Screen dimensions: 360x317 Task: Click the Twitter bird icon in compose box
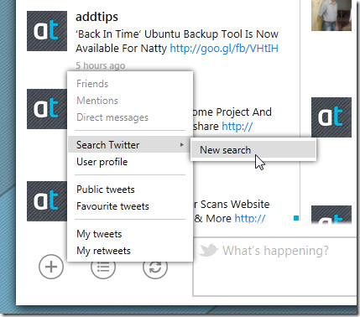pyautogui.click(x=208, y=250)
